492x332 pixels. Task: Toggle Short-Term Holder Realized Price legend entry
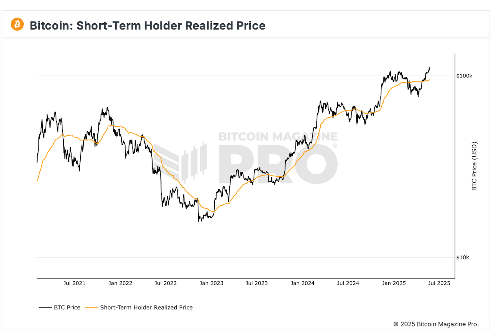click(x=146, y=307)
